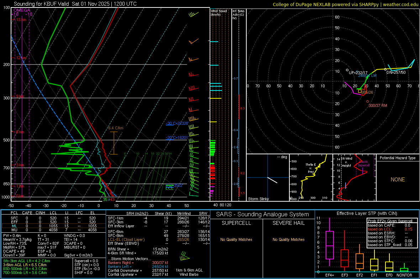This screenshot has height=279, width=420.
Task: Click the green LCL label on the skew-T
Action: click(x=169, y=188)
